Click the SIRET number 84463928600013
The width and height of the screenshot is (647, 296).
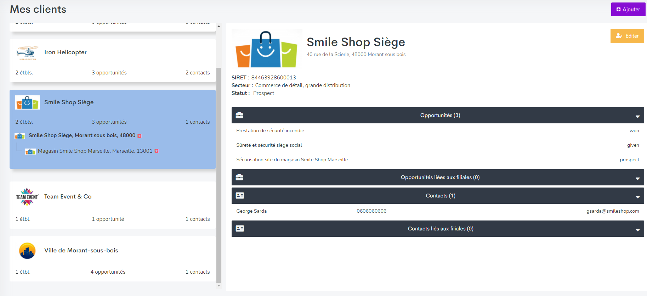pyautogui.click(x=273, y=77)
